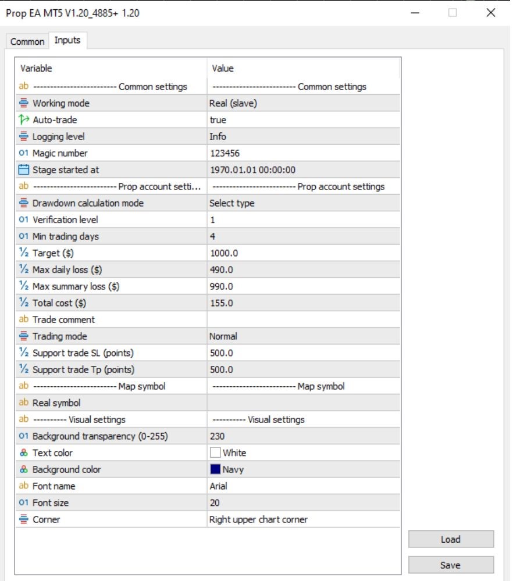Click the Save button
Viewport: 513px width, 581px height.
coord(451,565)
